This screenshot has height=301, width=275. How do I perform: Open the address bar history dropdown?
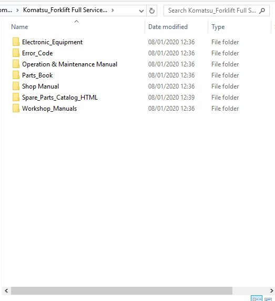tap(141, 11)
